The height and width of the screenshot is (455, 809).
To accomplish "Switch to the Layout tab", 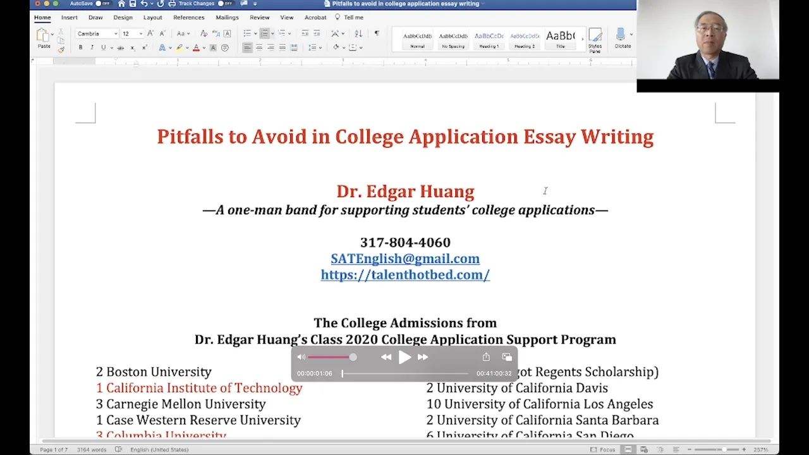I will (x=152, y=18).
